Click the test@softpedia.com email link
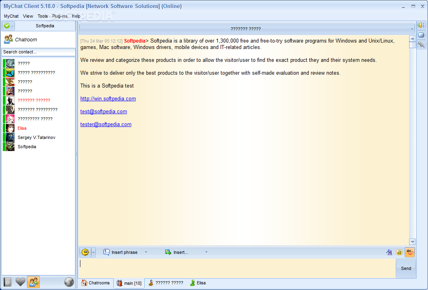The image size is (428, 290). click(104, 112)
